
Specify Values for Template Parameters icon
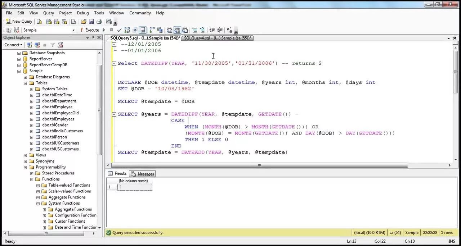(x=229, y=30)
